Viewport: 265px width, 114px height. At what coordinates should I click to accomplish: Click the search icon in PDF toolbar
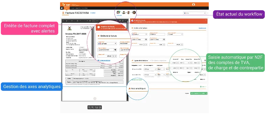coord(116,21)
